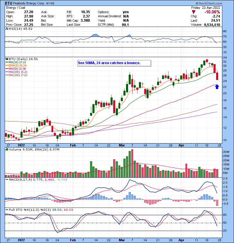
Task: Click the volume bars icon beside Volume label
Action: coord(7,149)
